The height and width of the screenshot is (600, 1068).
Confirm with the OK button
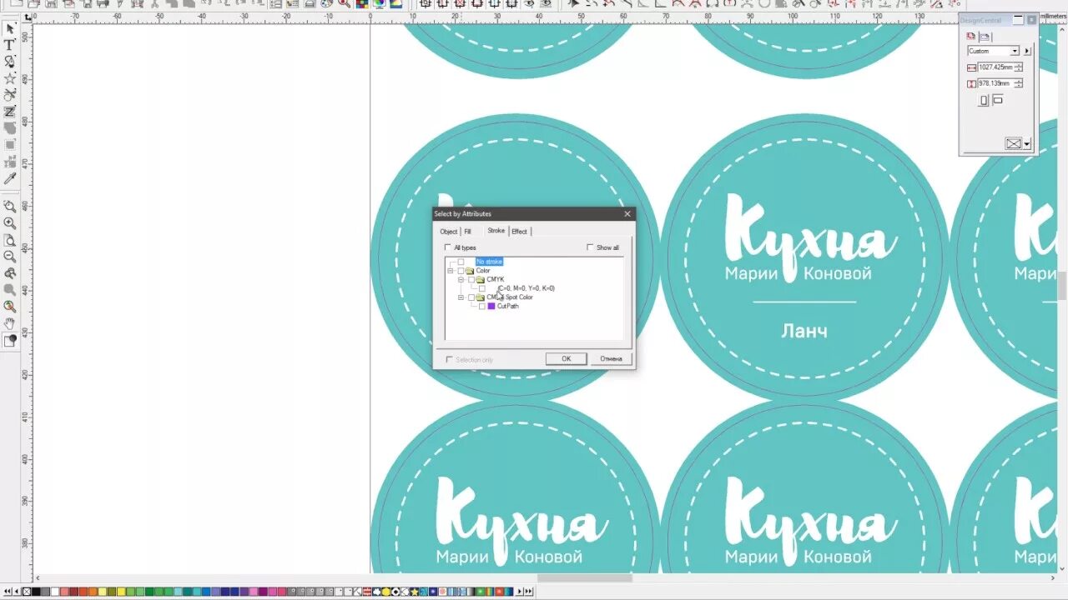point(567,358)
